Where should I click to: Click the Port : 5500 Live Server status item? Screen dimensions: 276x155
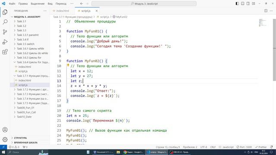point(244,147)
